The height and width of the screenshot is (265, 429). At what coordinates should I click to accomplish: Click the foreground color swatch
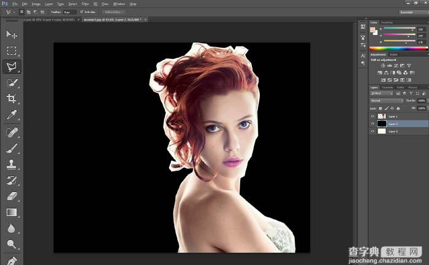[x=373, y=30]
